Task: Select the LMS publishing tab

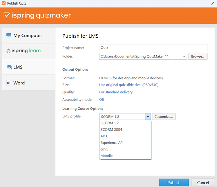Action: pyautogui.click(x=29, y=67)
